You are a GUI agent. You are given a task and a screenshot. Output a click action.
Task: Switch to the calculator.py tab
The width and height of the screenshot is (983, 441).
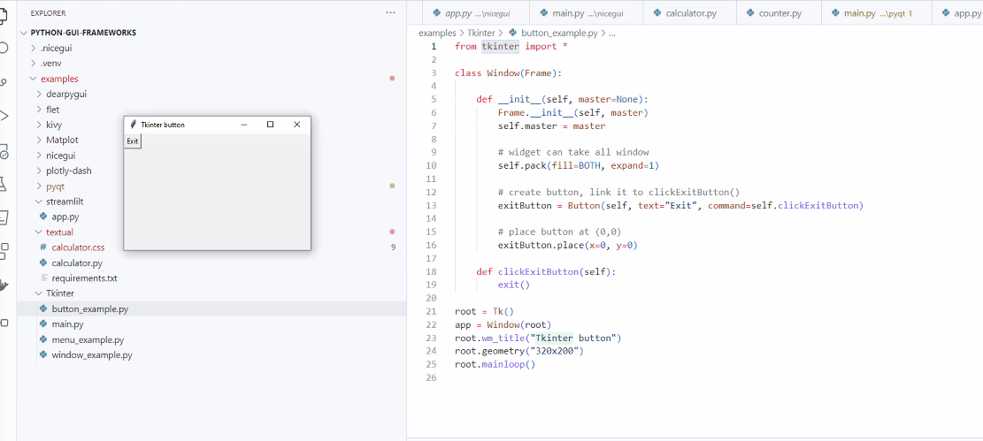tap(689, 12)
